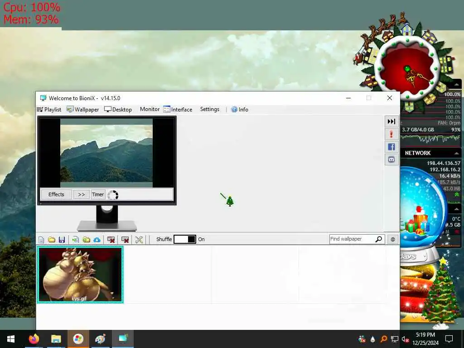Open the Wallpaper menu

pyautogui.click(x=82, y=110)
